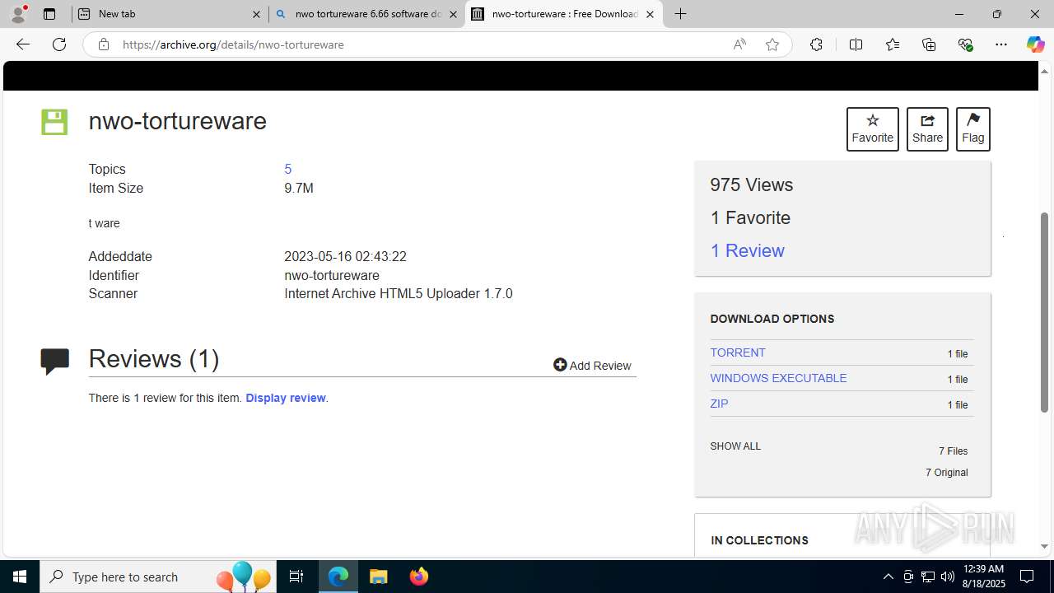Download the WINDOWS EXECUTABLE option

point(778,378)
